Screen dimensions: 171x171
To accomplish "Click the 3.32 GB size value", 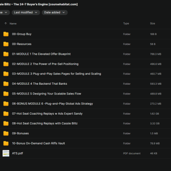I will click(x=155, y=124).
